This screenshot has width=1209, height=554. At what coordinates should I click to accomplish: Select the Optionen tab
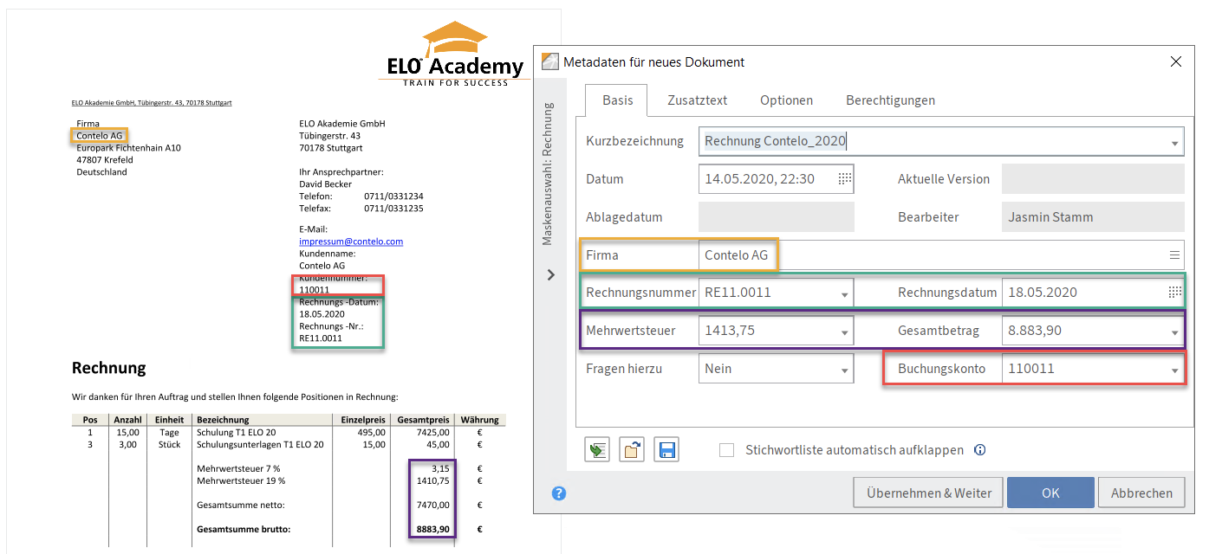pyautogui.click(x=786, y=100)
